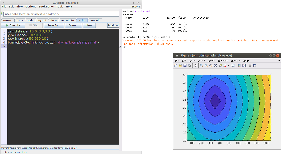Enable the Rotate 3D tool
This screenshot has width=283, height=154.
[215, 66]
